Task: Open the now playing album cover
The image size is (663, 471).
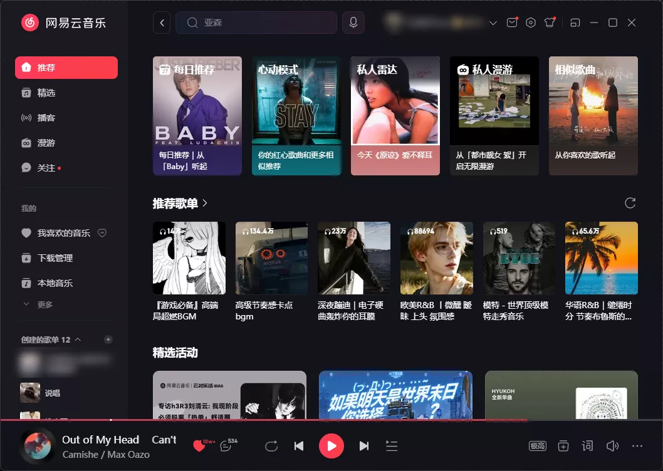Action: [38, 447]
